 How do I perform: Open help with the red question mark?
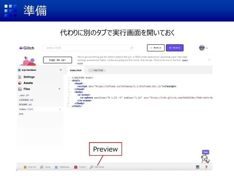[x=206, y=167]
